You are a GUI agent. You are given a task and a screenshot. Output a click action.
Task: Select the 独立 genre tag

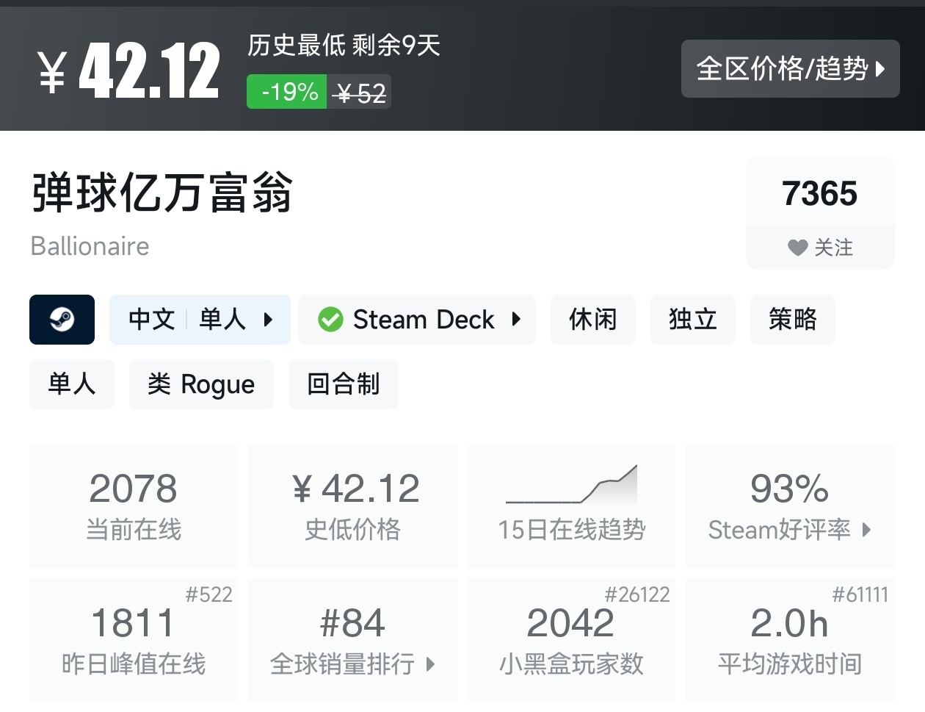[x=692, y=320]
